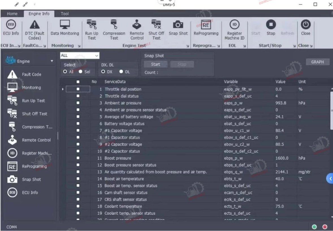This screenshot has width=333, height=231.
Task: Switch to the Home tab
Action: tap(12, 14)
